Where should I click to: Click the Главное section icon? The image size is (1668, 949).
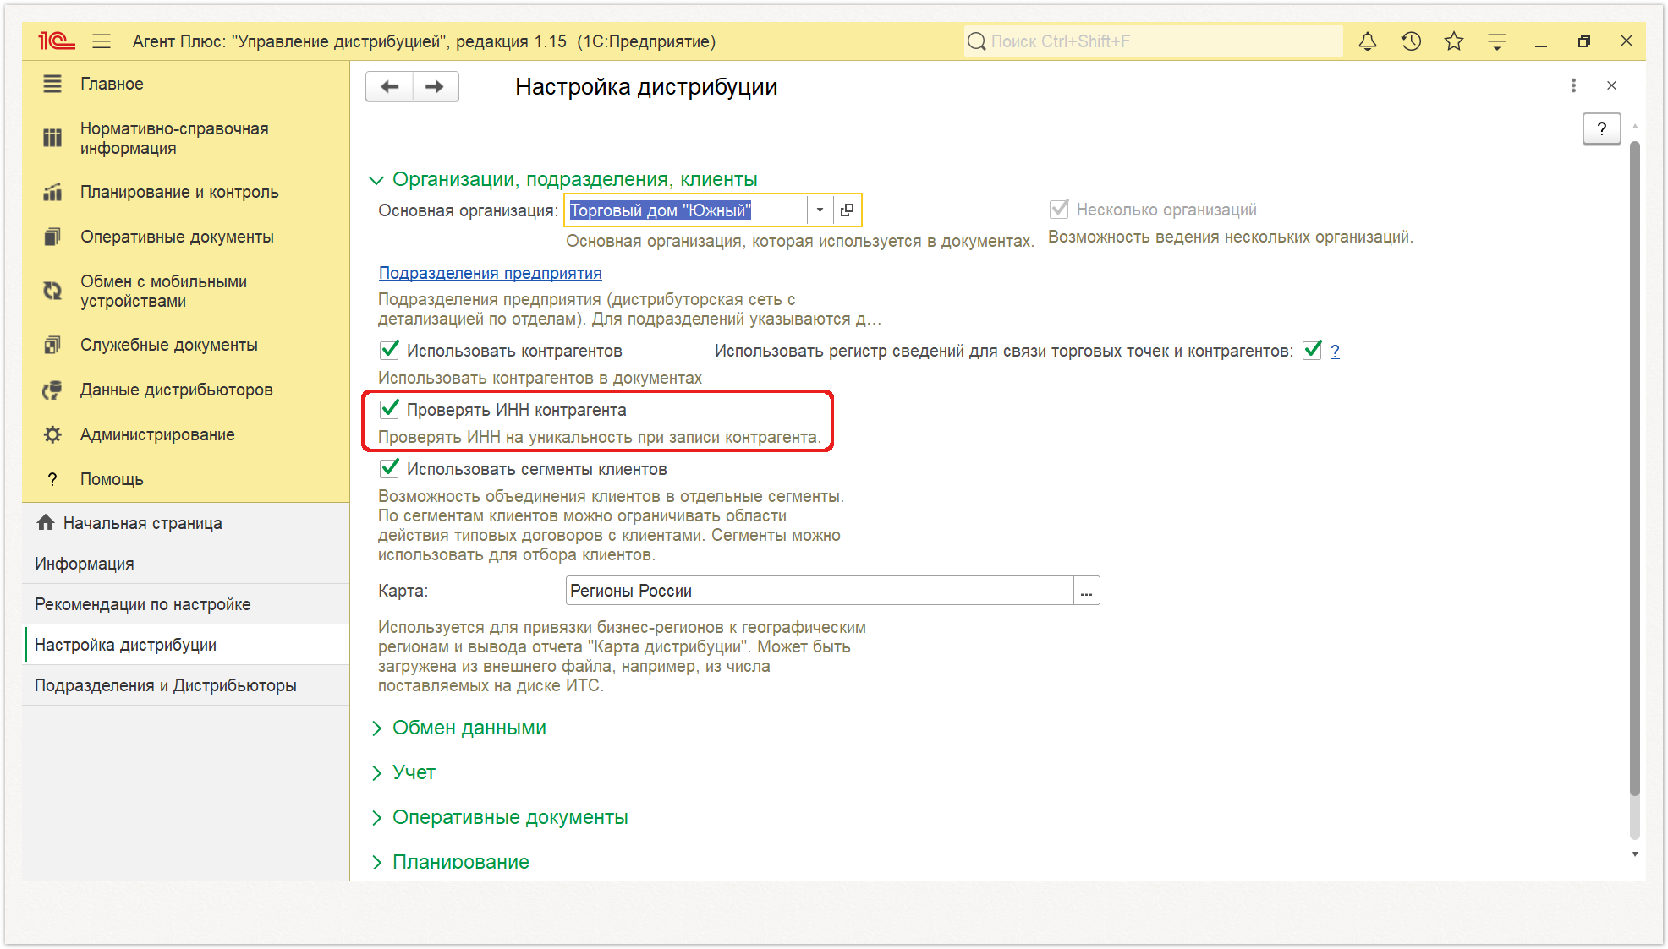[x=52, y=84]
